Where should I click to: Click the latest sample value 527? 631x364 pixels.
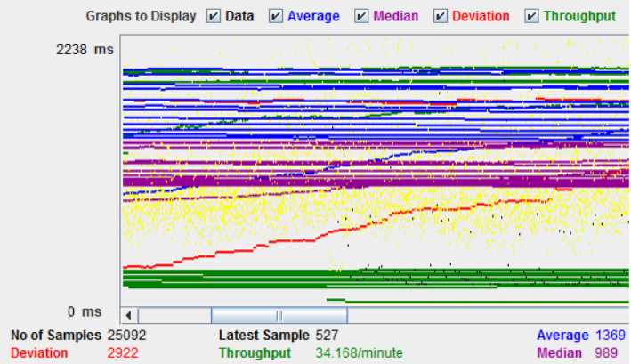click(327, 335)
